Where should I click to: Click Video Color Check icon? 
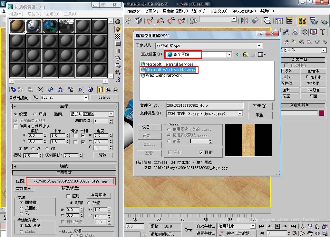(118, 51)
